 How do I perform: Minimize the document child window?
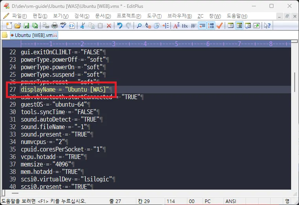pyautogui.click(x=279, y=17)
